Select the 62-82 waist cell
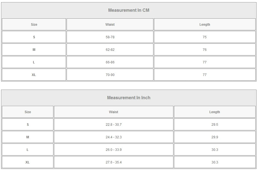The width and height of the screenshot is (257, 170). 110,50
